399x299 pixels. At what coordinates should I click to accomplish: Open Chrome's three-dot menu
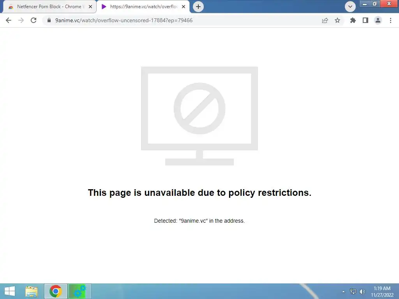pos(390,20)
